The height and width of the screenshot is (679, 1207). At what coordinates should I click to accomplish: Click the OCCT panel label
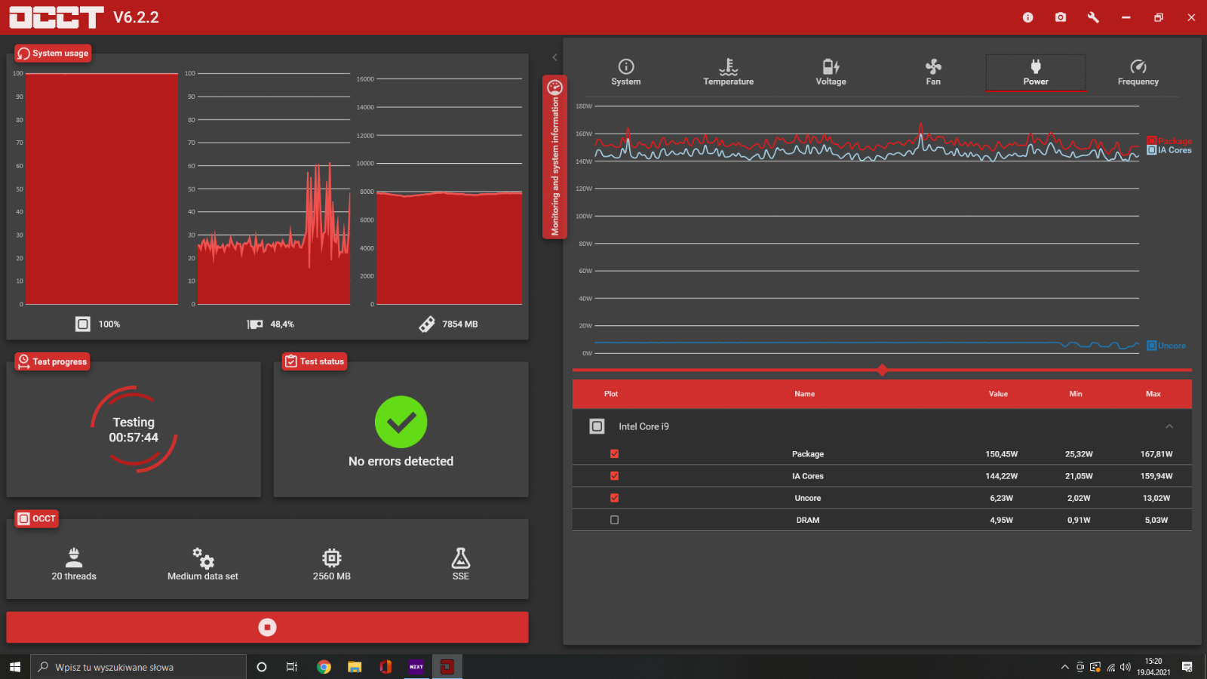pos(37,518)
